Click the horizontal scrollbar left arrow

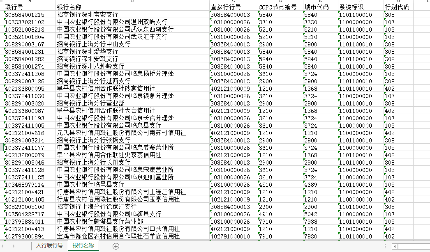(395, 246)
